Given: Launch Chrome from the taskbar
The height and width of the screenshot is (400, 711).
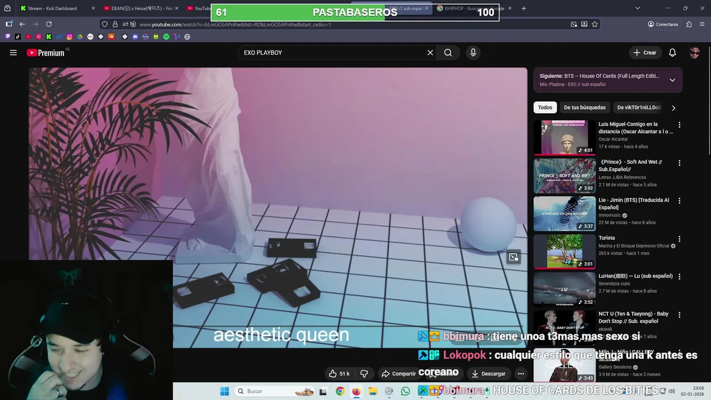Looking at the screenshot, I should tap(340, 391).
